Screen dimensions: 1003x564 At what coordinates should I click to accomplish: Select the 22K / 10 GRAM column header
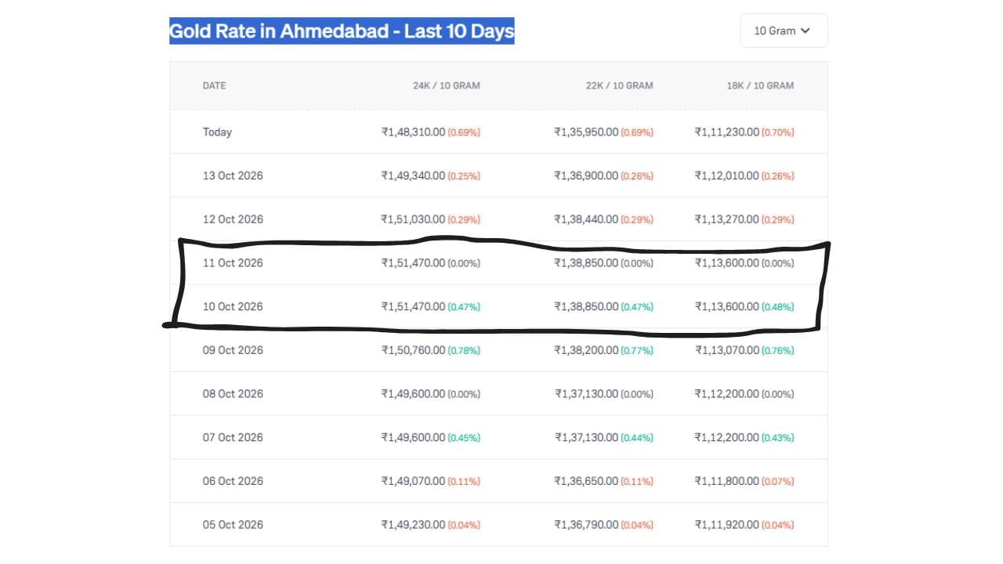[x=619, y=85]
